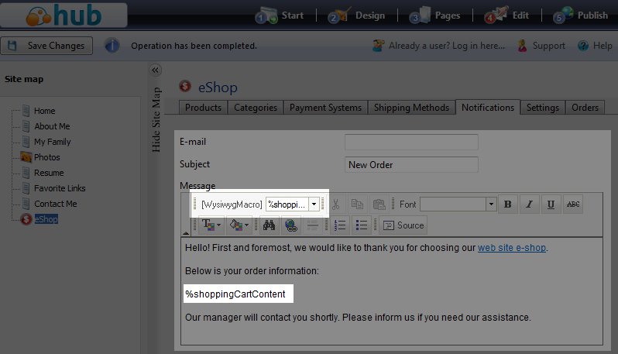618x354 pixels.
Task: Click the E-mail input field
Action: coord(411,142)
